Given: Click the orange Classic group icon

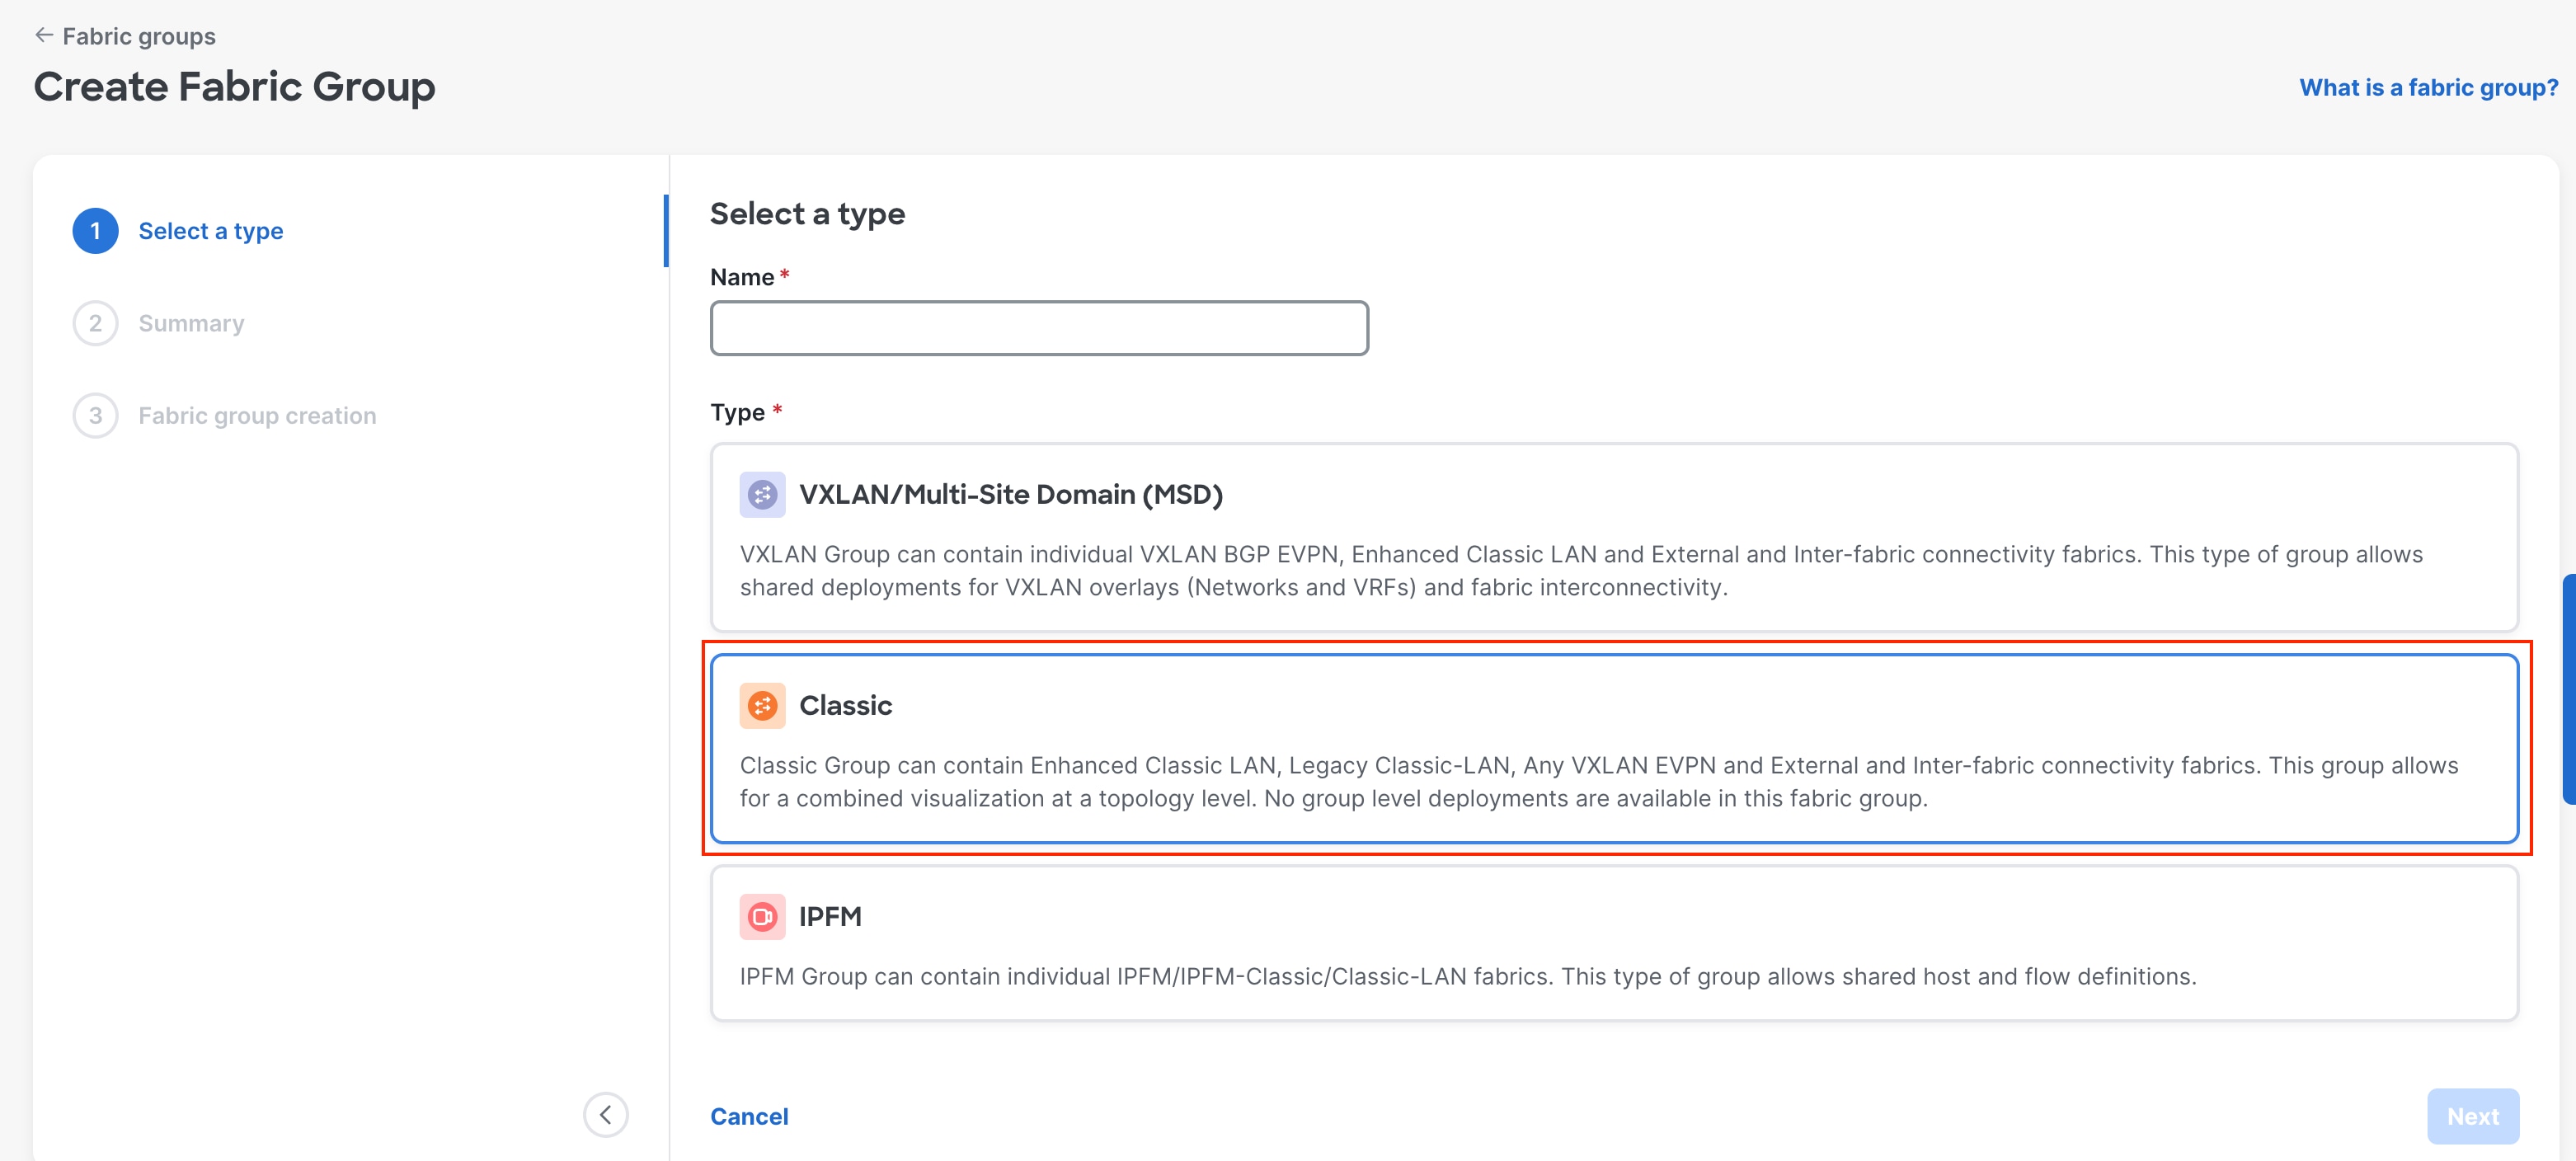Looking at the screenshot, I should click(x=762, y=705).
